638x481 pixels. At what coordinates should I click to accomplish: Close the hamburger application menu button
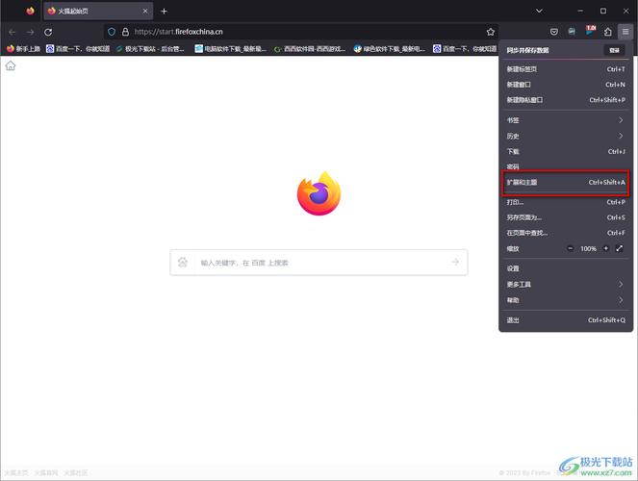(x=625, y=32)
